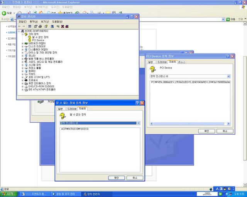247x197 pixels.
Task: Click Cancel (취소) in PCI Device dialog
Action: (225, 131)
